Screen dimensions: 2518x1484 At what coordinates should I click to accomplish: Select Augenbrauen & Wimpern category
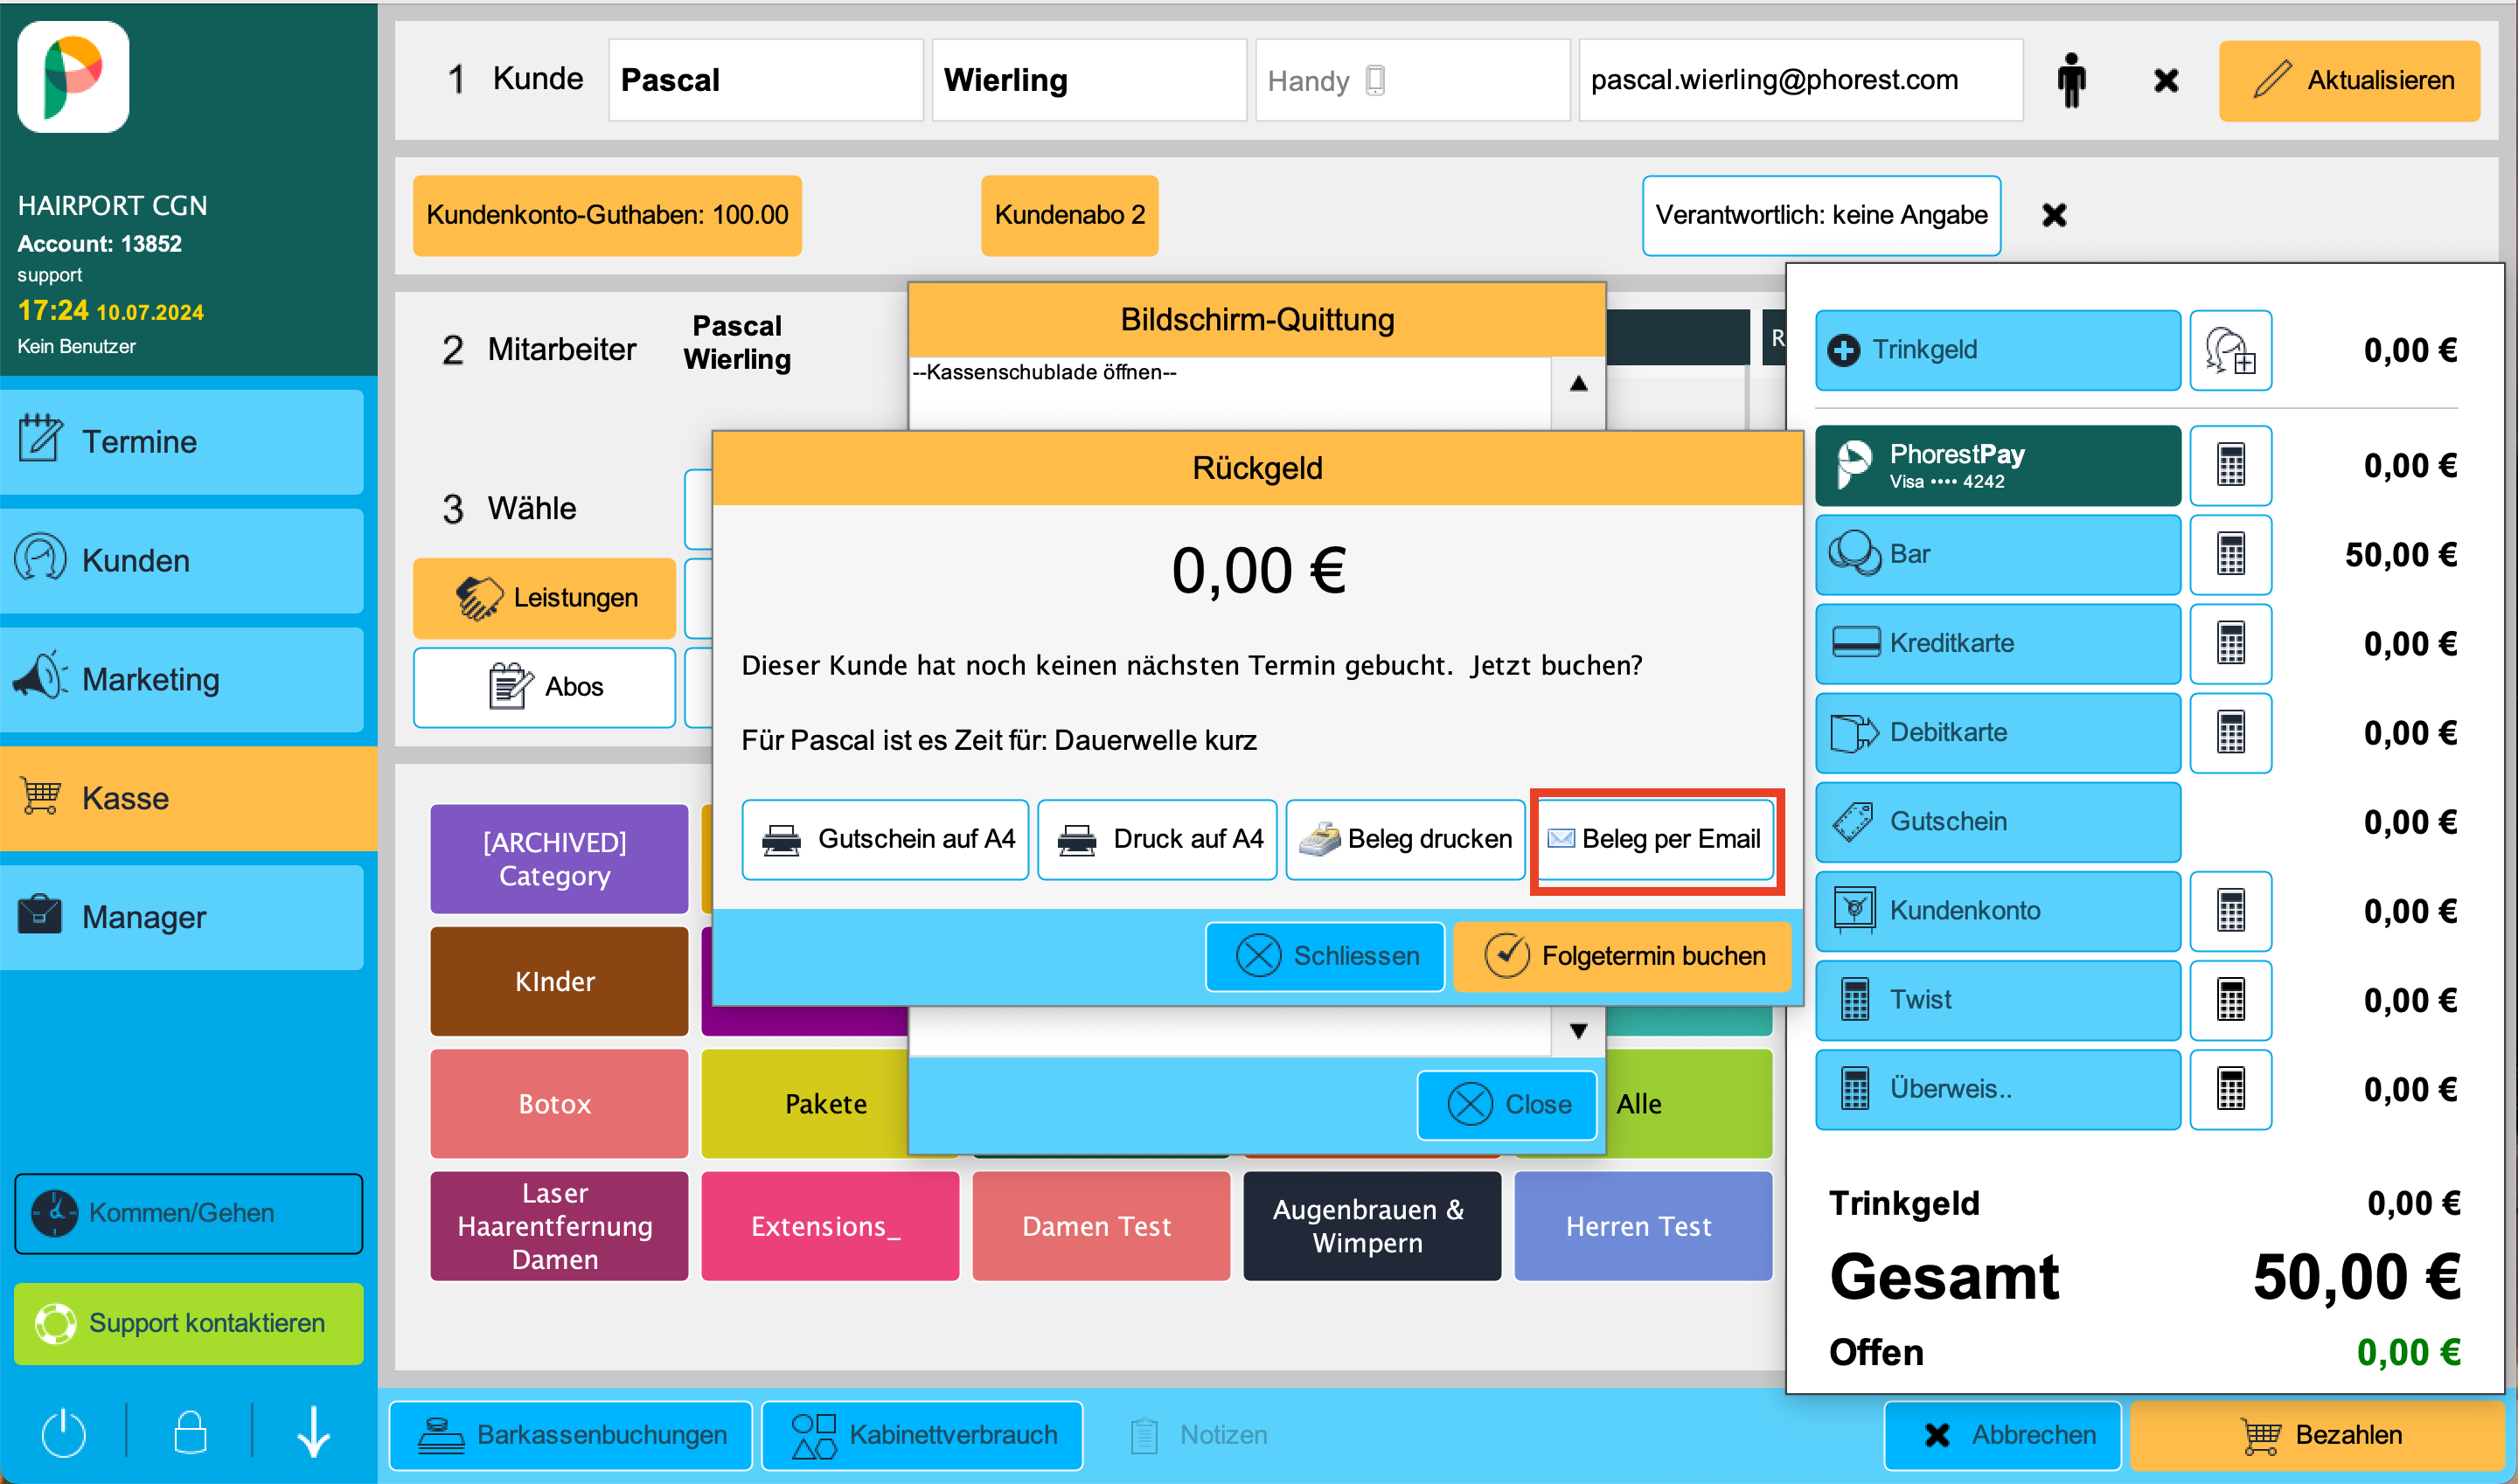1372,1226
